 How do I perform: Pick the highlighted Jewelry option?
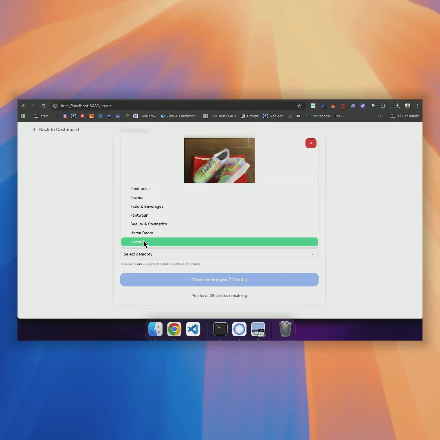click(219, 242)
